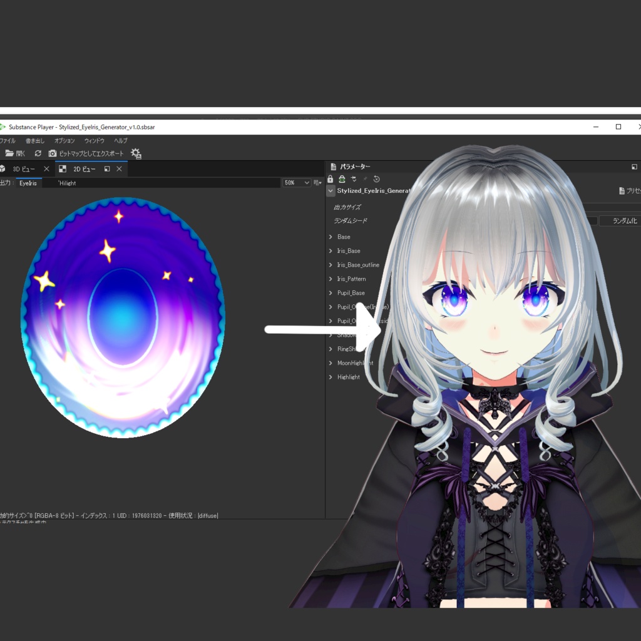Image resolution: width=641 pixels, height=641 pixels.
Task: Expand the Highlight parameter group
Action: click(x=331, y=377)
